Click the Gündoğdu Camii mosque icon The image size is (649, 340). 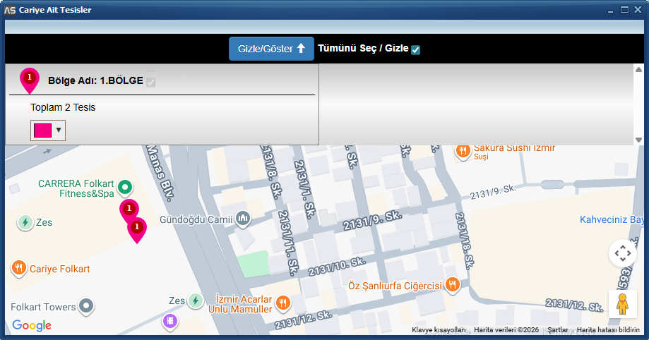click(x=243, y=219)
